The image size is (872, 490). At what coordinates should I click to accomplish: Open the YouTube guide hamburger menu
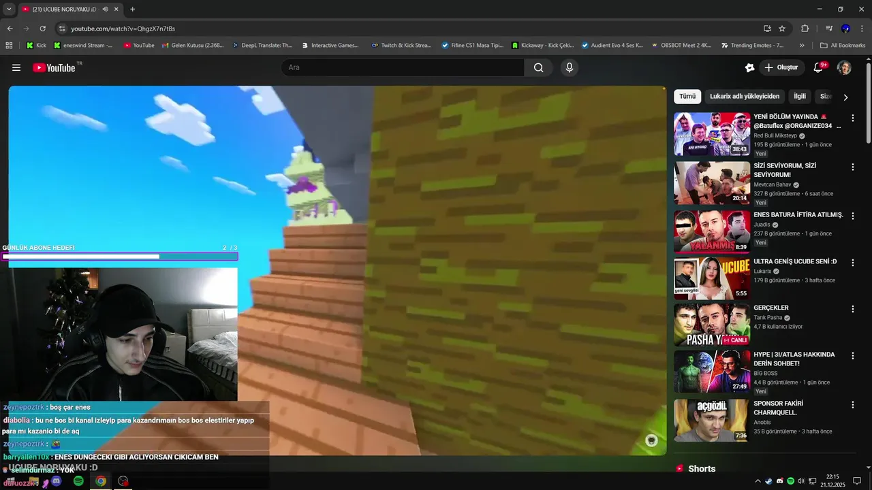pyautogui.click(x=16, y=67)
